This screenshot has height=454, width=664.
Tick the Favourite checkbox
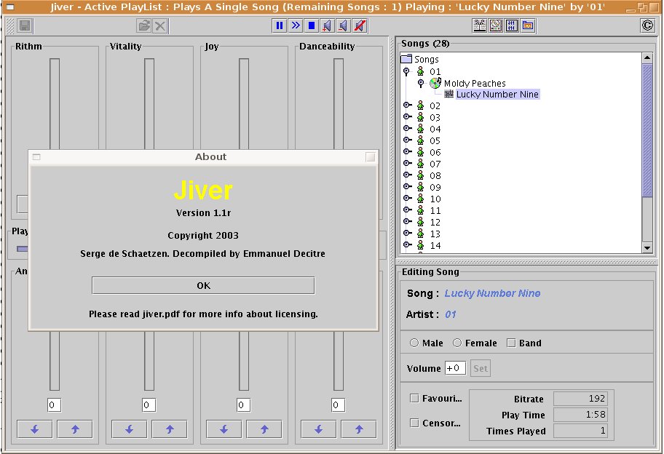[x=414, y=398]
